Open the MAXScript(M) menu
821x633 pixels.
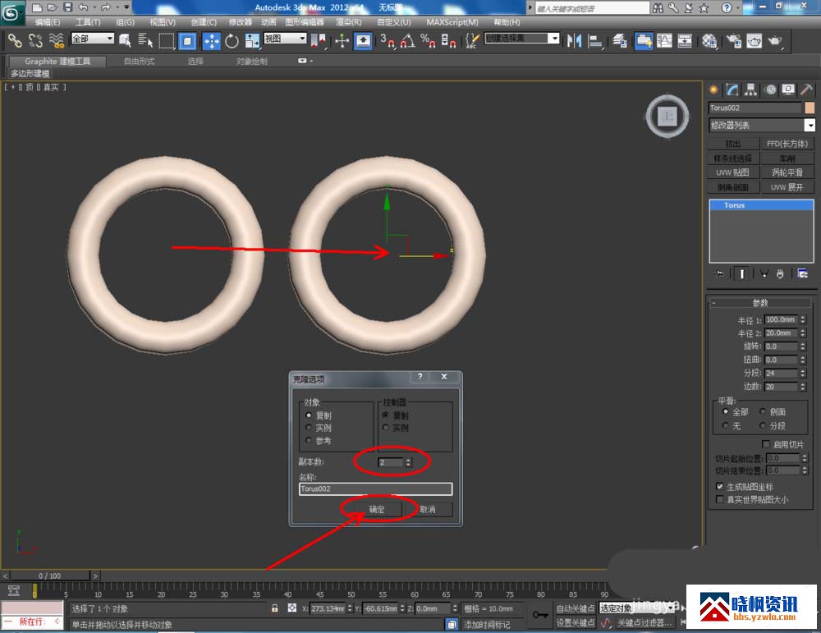tap(452, 22)
